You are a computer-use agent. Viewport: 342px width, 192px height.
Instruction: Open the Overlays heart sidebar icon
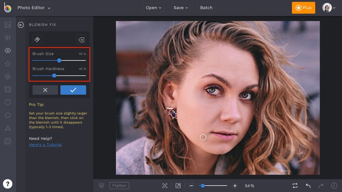pyautogui.click(x=8, y=102)
